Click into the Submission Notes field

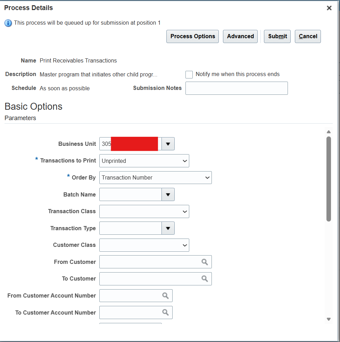click(237, 88)
